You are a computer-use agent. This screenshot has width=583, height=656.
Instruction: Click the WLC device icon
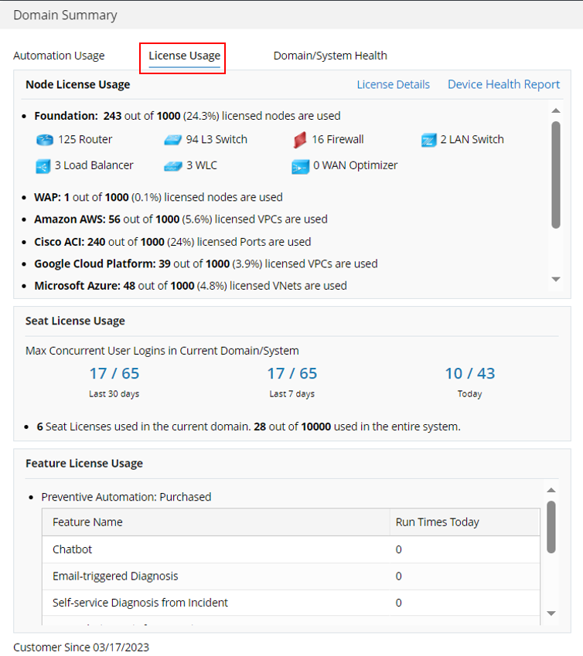172,165
